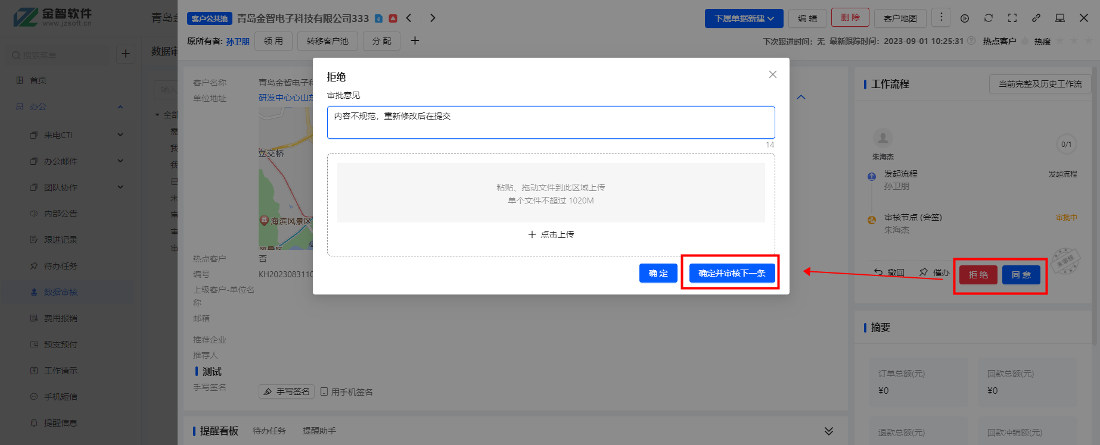1100x445 pixels.
Task: Click the red 删除 delete button
Action: pos(850,18)
